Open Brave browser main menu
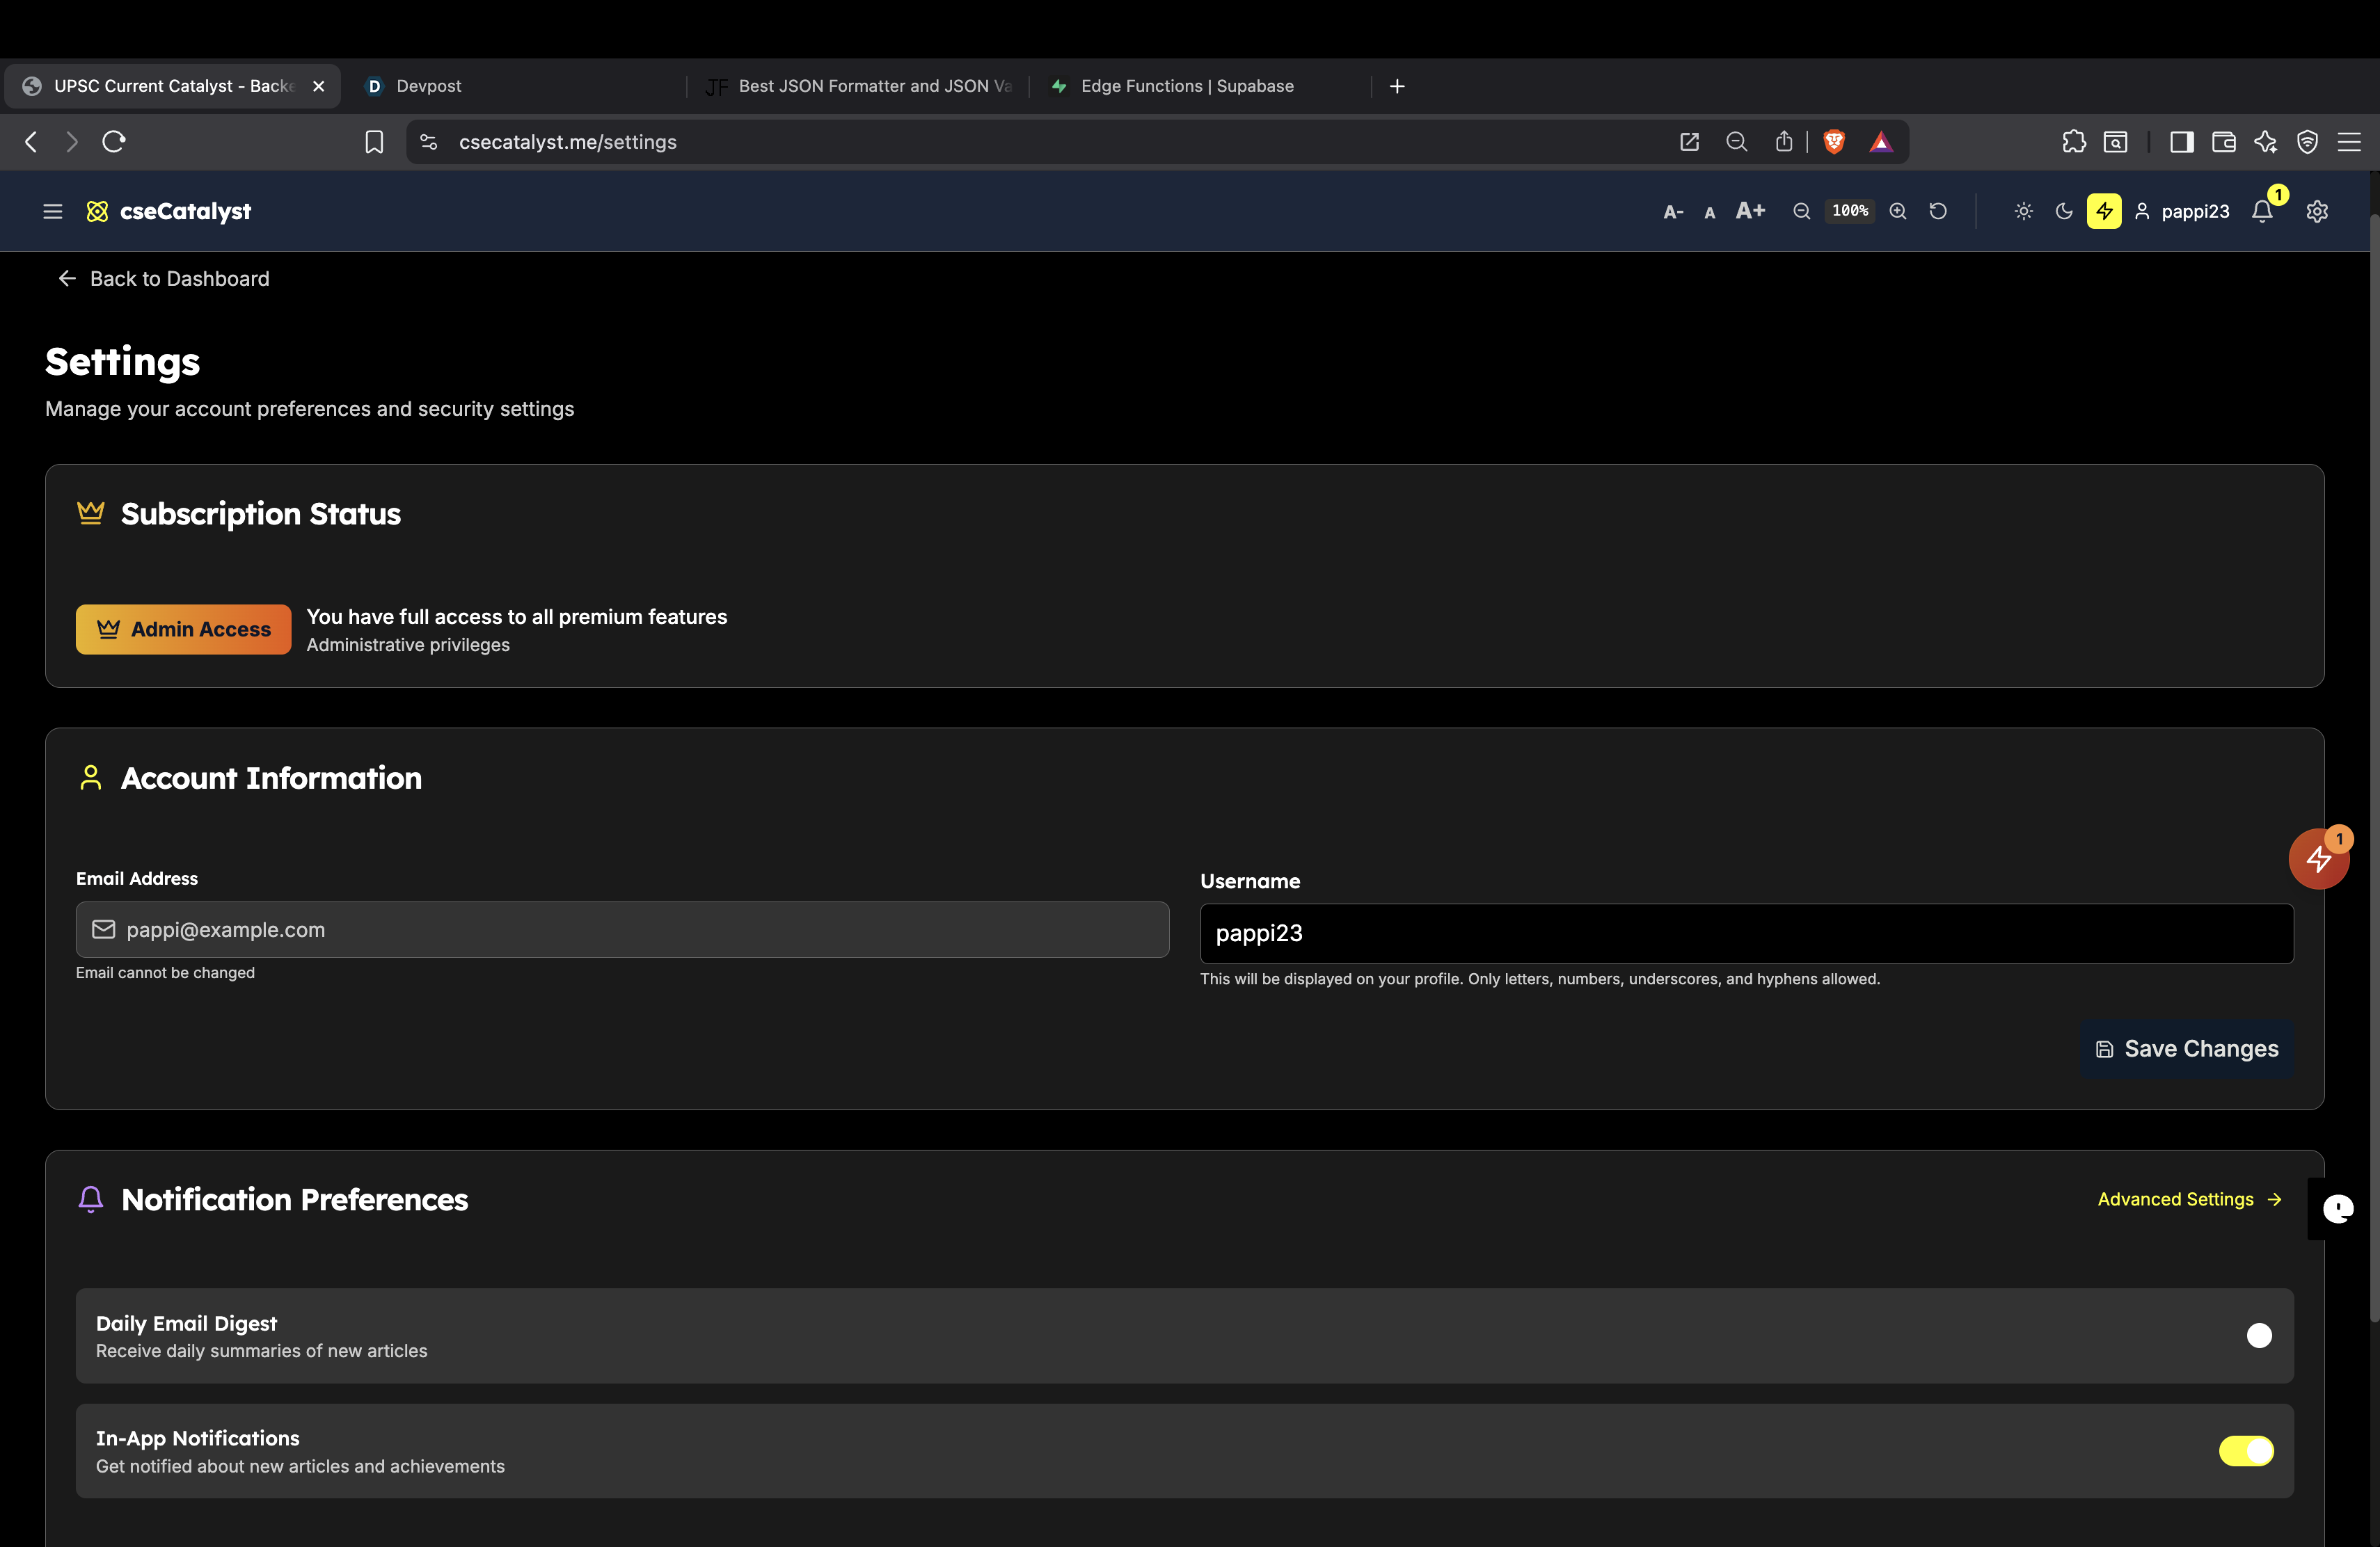This screenshot has height=1547, width=2380. 2349,142
